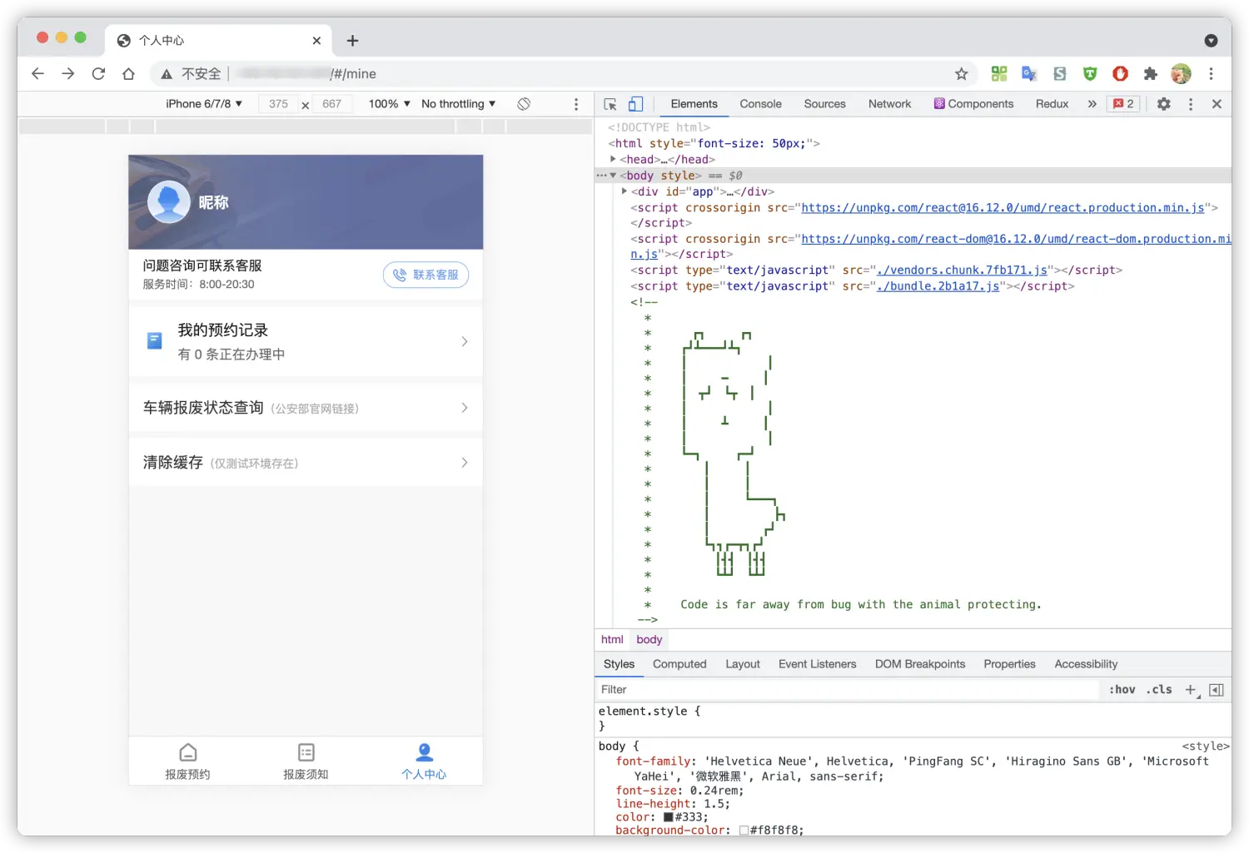Open the Accessibility pane tab

[x=1086, y=664]
